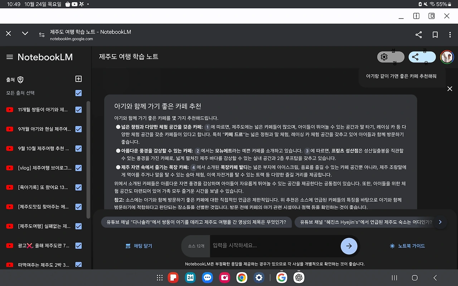Open the pop-up view window control icon
The width and height of the screenshot is (458, 286).
432,16
